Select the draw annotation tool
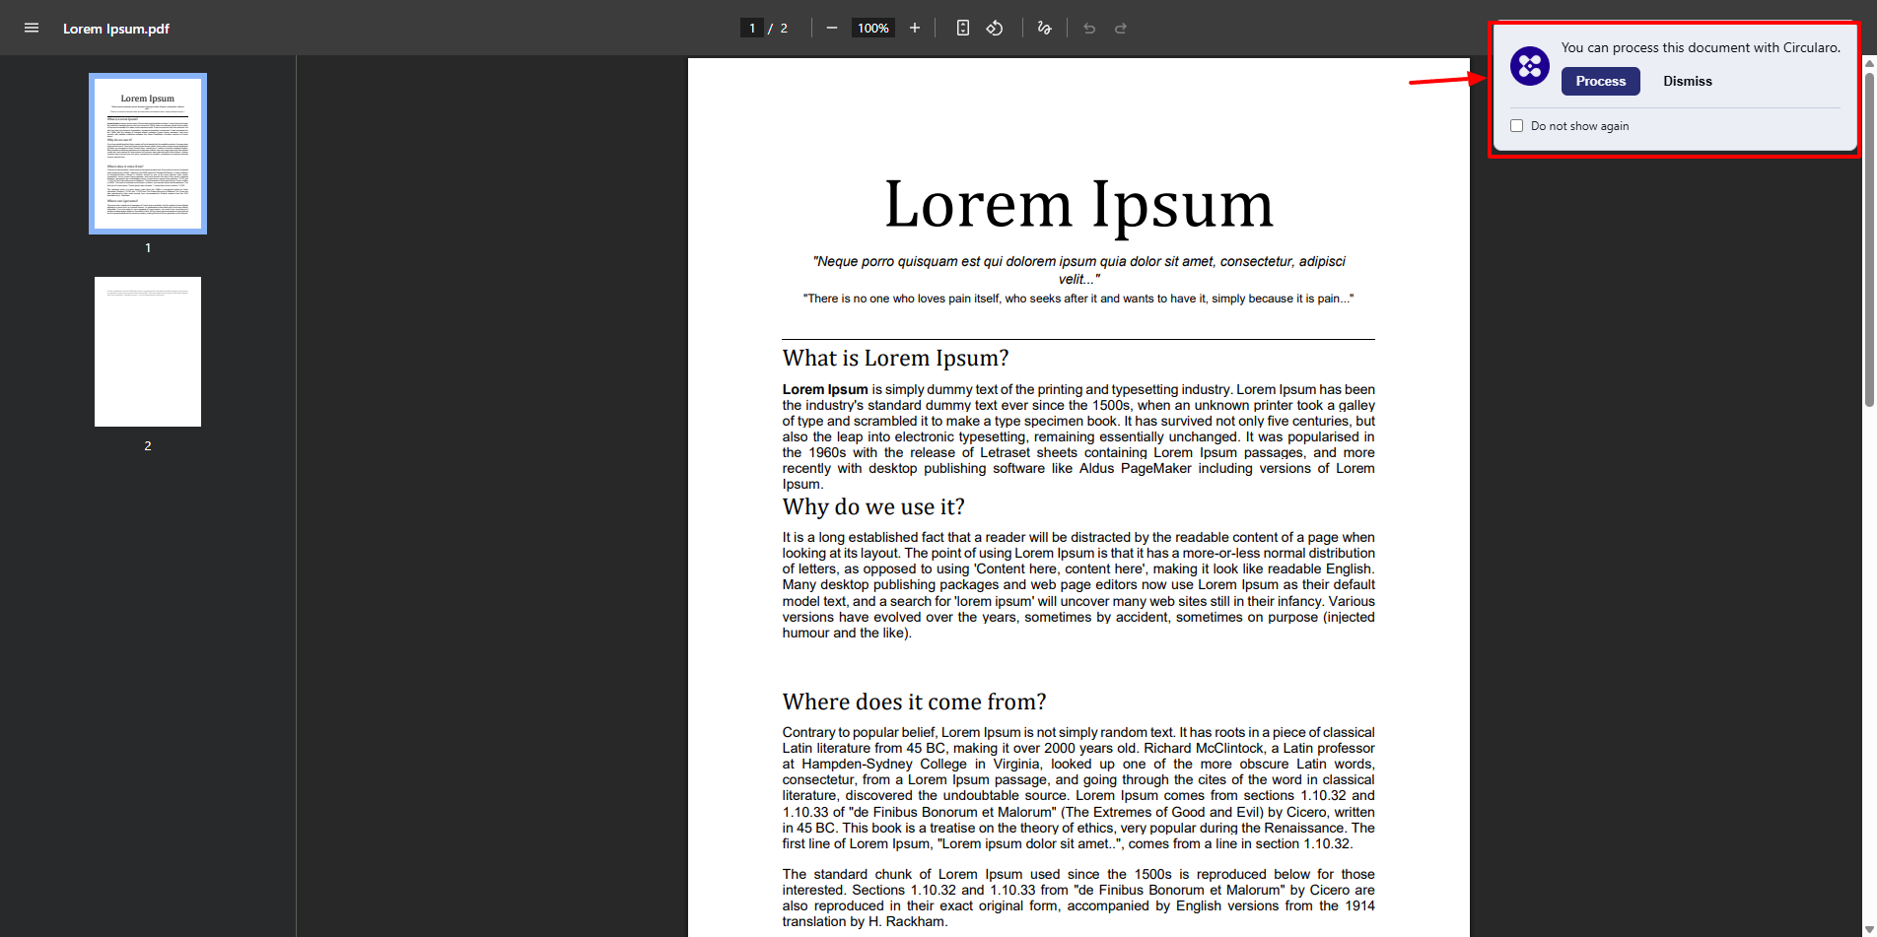1877x937 pixels. click(x=1045, y=28)
